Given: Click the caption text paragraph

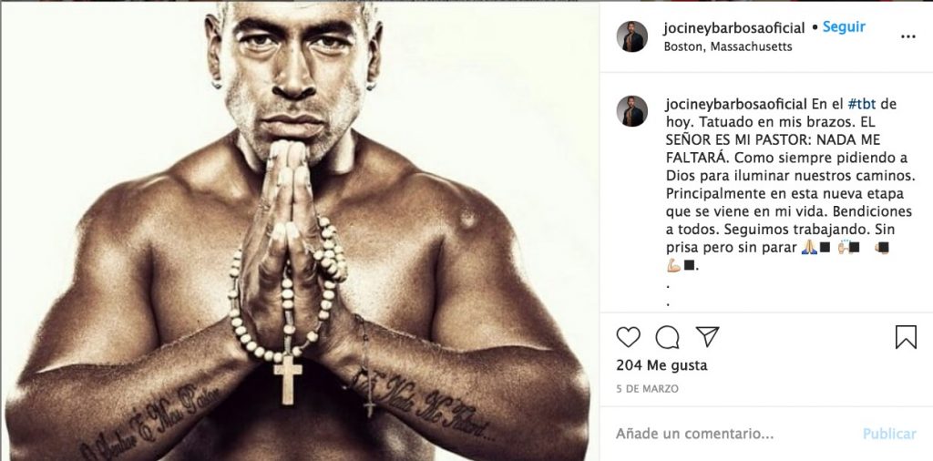Looking at the screenshot, I should click(788, 184).
